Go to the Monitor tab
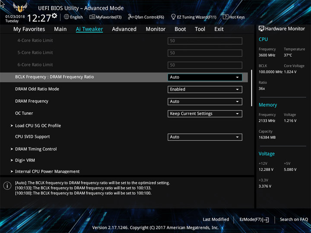311x233 pixels. click(x=155, y=29)
